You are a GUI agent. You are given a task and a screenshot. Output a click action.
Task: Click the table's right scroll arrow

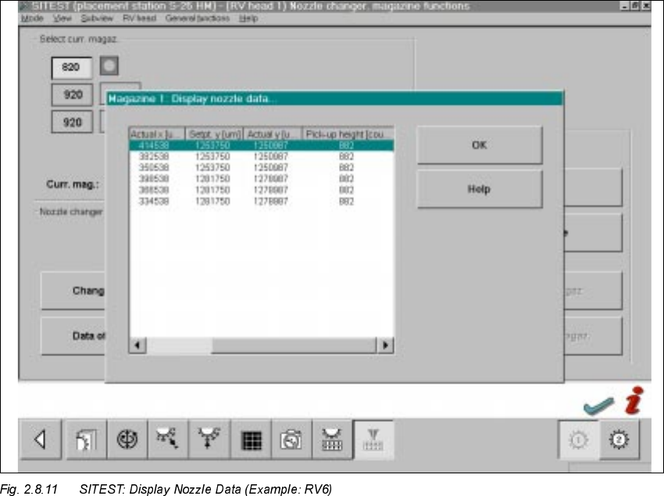point(385,345)
